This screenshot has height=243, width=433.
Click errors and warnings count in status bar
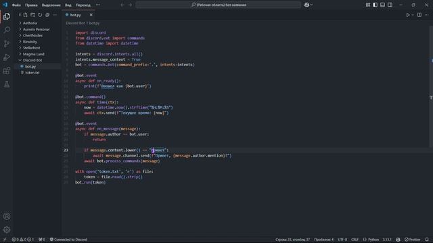click(x=22, y=240)
